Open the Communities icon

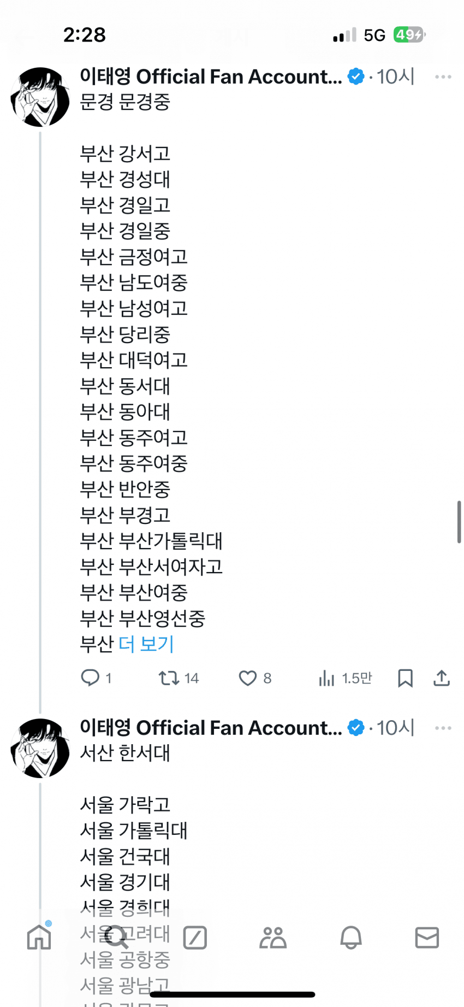pyautogui.click(x=272, y=937)
